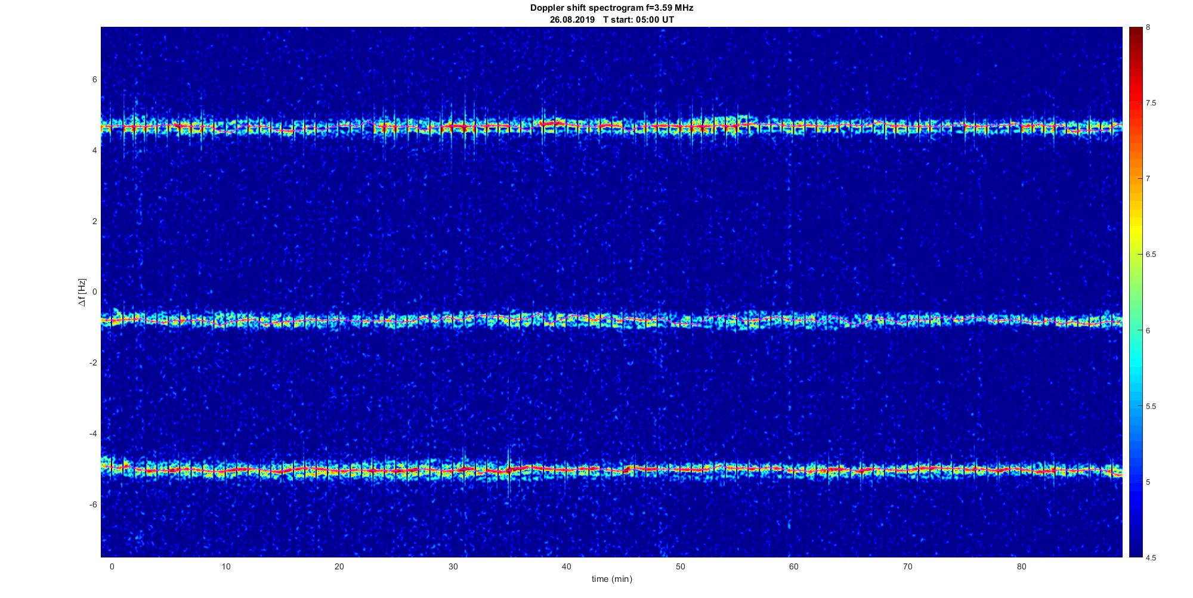Image resolution: width=1193 pixels, height=598 pixels.
Task: Click y-axis tick label '2'
Action: click(95, 221)
